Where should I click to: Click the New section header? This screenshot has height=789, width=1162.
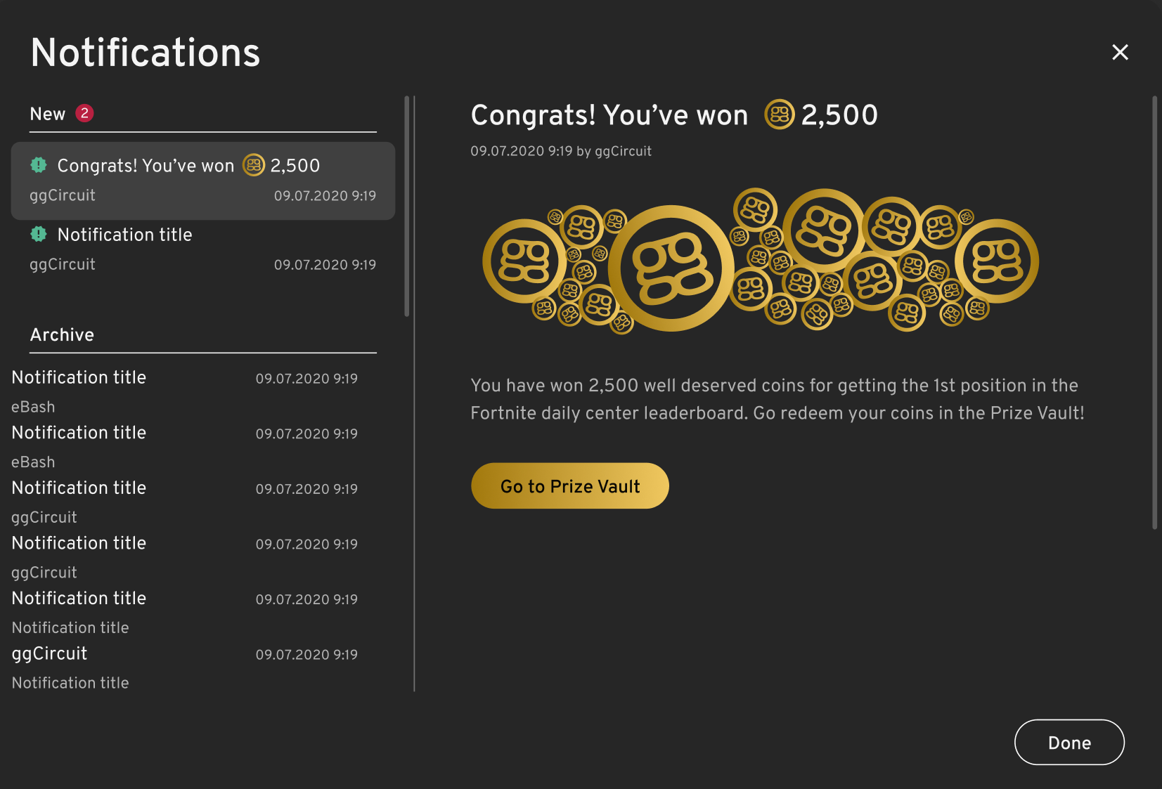point(46,113)
